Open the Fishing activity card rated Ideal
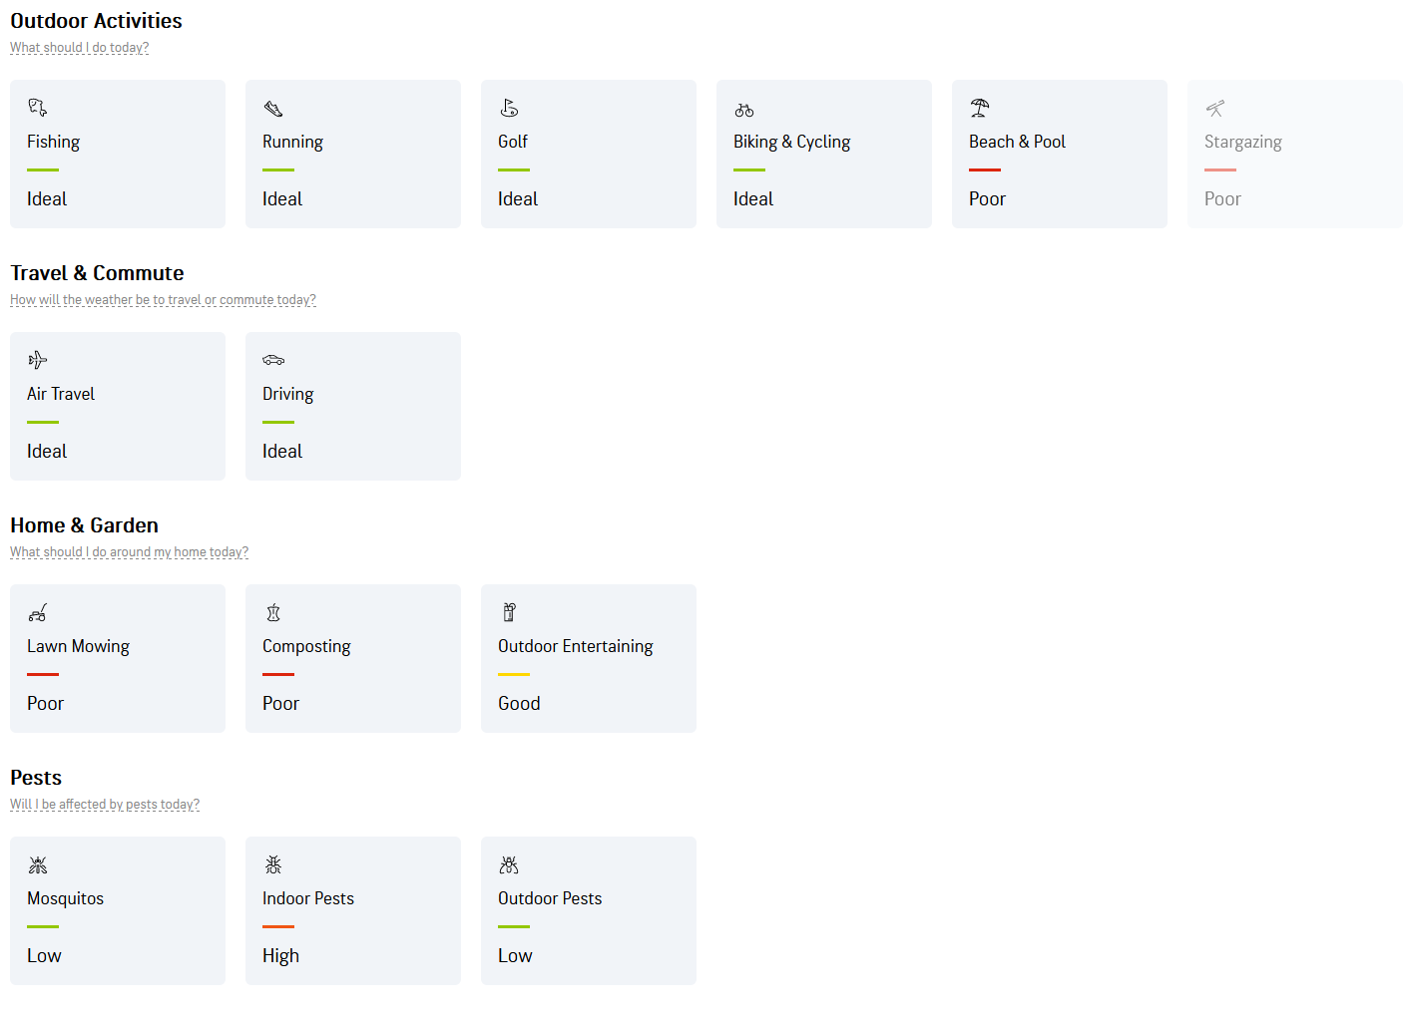 (118, 154)
